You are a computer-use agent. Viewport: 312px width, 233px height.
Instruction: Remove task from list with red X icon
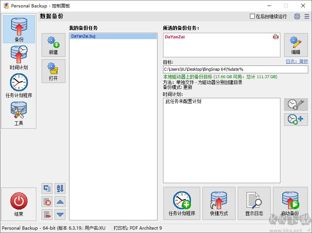(47, 202)
